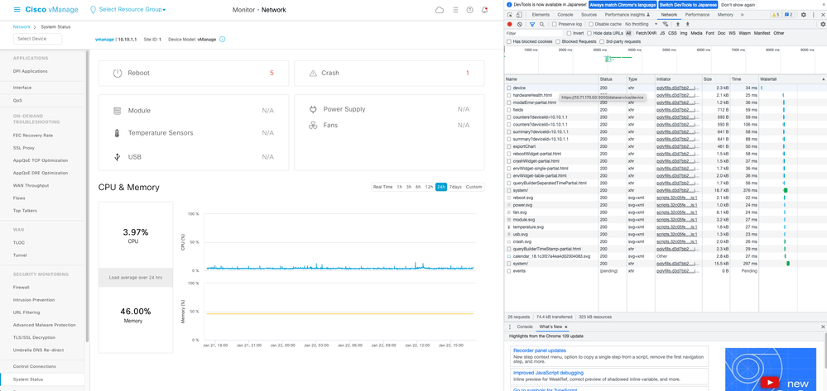Switch to DevTools Elements tab
This screenshot has width=827, height=391.
(x=541, y=15)
